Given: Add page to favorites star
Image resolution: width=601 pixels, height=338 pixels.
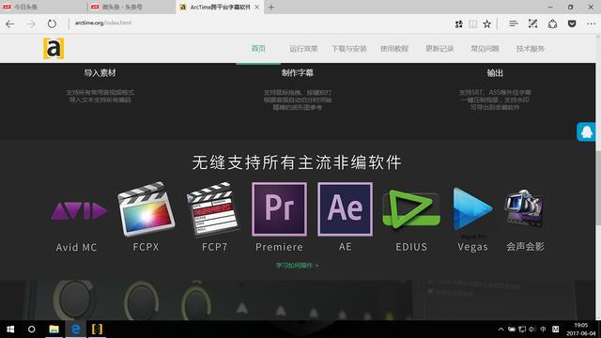Looking at the screenshot, I should click(x=486, y=24).
